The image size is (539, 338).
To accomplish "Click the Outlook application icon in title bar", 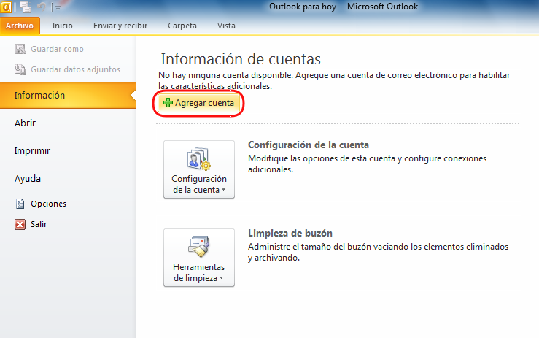I will point(5,7).
